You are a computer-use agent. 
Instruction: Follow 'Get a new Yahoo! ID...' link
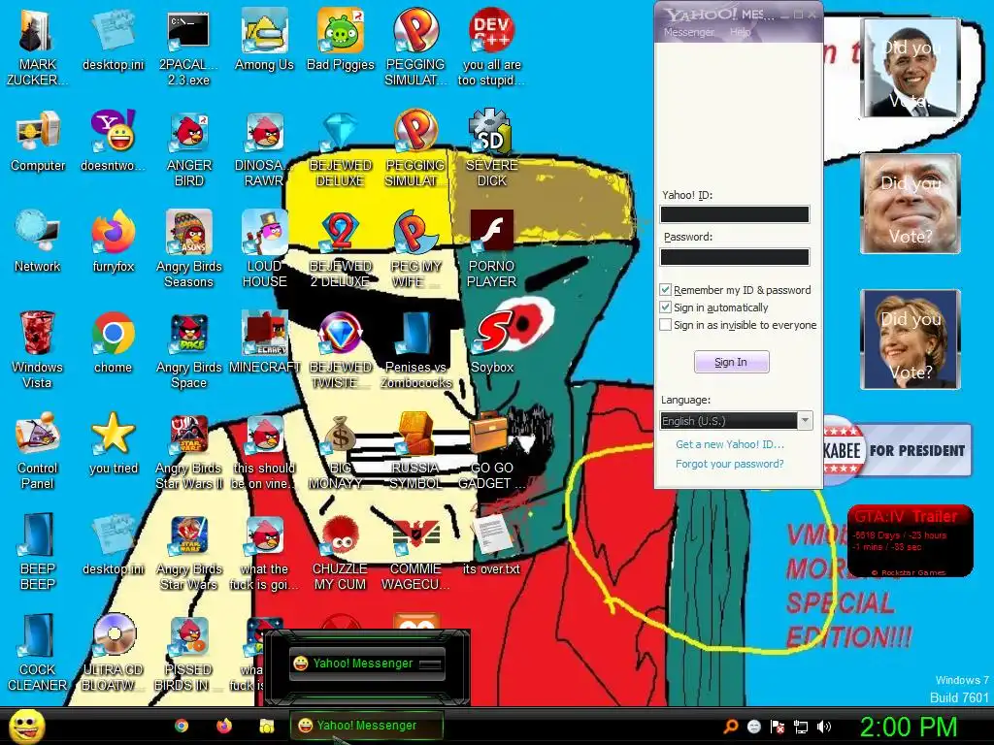coord(730,444)
